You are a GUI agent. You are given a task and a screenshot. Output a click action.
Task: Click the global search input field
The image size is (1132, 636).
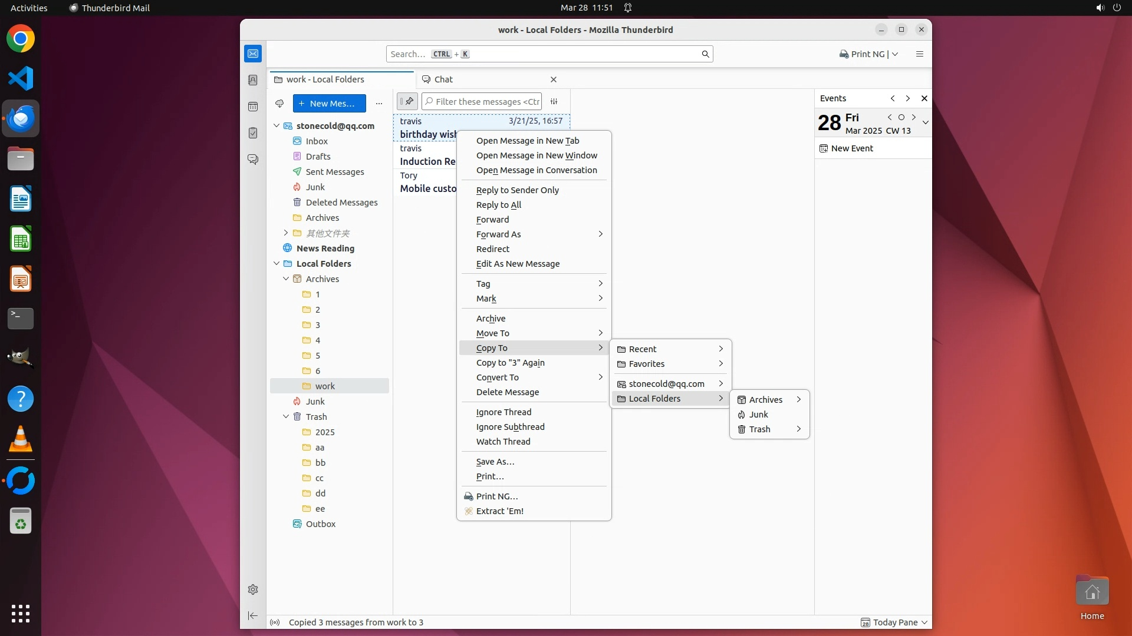(x=548, y=54)
